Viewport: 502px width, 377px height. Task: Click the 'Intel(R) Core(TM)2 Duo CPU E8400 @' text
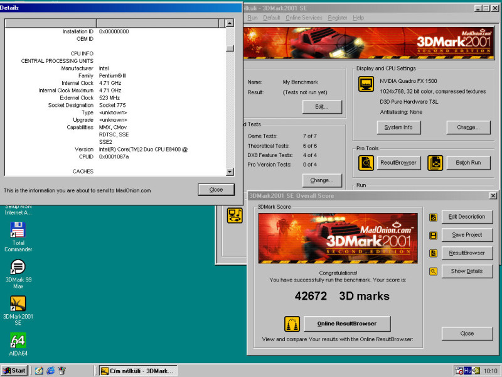point(143,150)
